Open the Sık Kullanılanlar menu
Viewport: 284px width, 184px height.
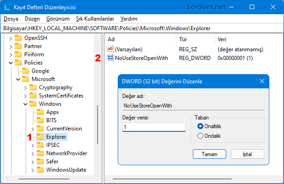pos(95,19)
